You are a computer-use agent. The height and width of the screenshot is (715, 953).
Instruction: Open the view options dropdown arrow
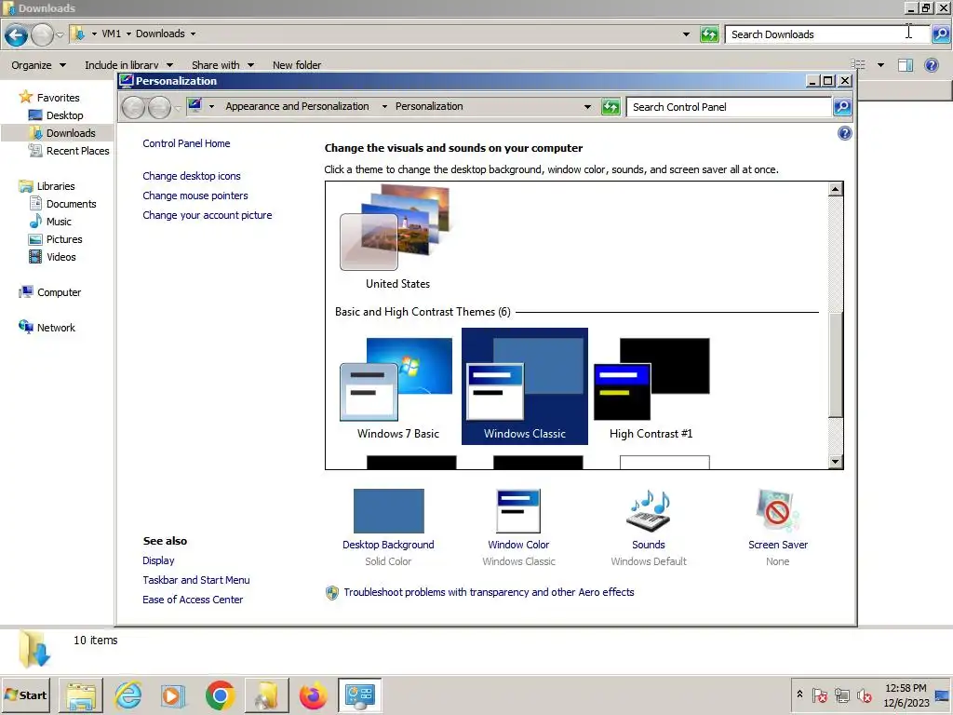click(x=880, y=65)
